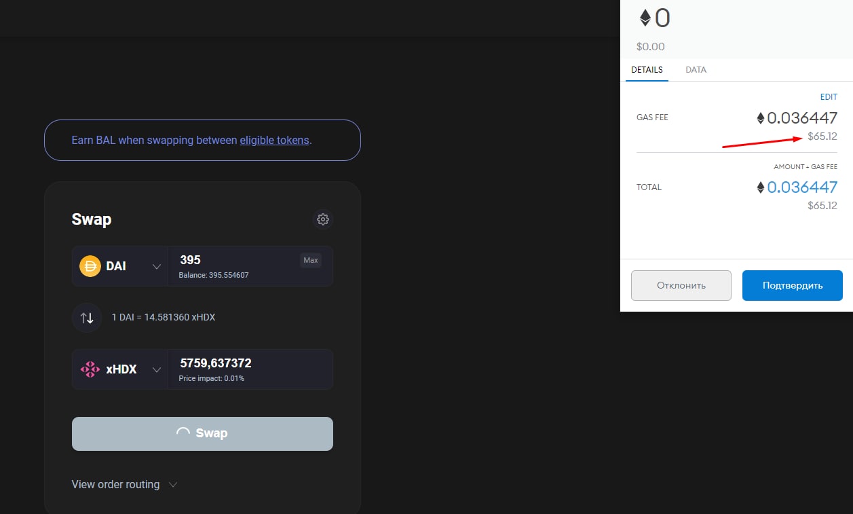Flip swap direction arrows icon
Screen dimensions: 853x514
87,317
